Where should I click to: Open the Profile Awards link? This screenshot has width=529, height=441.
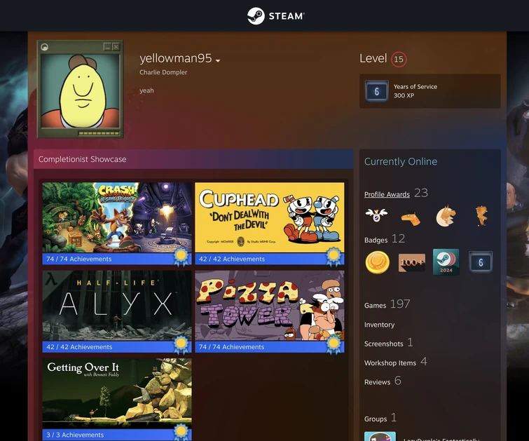click(387, 194)
